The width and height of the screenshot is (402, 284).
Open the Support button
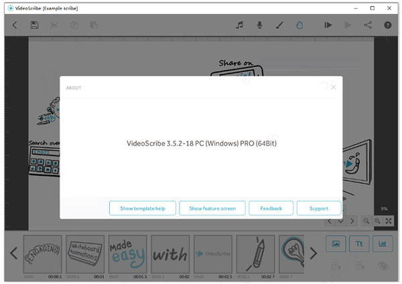pyautogui.click(x=319, y=208)
